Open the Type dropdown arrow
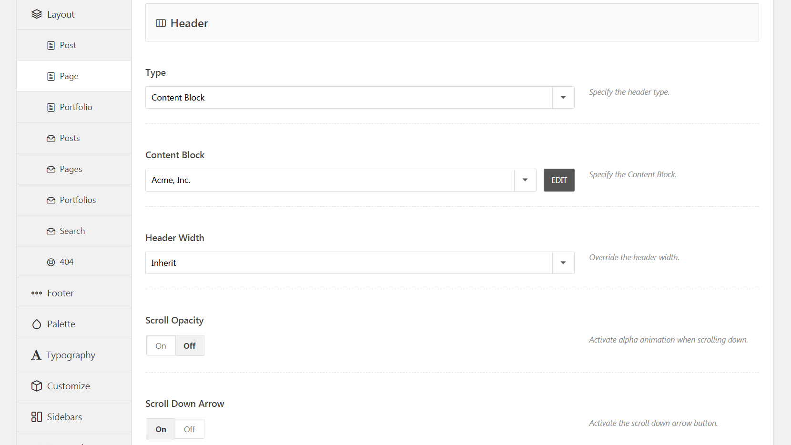 [x=563, y=97]
